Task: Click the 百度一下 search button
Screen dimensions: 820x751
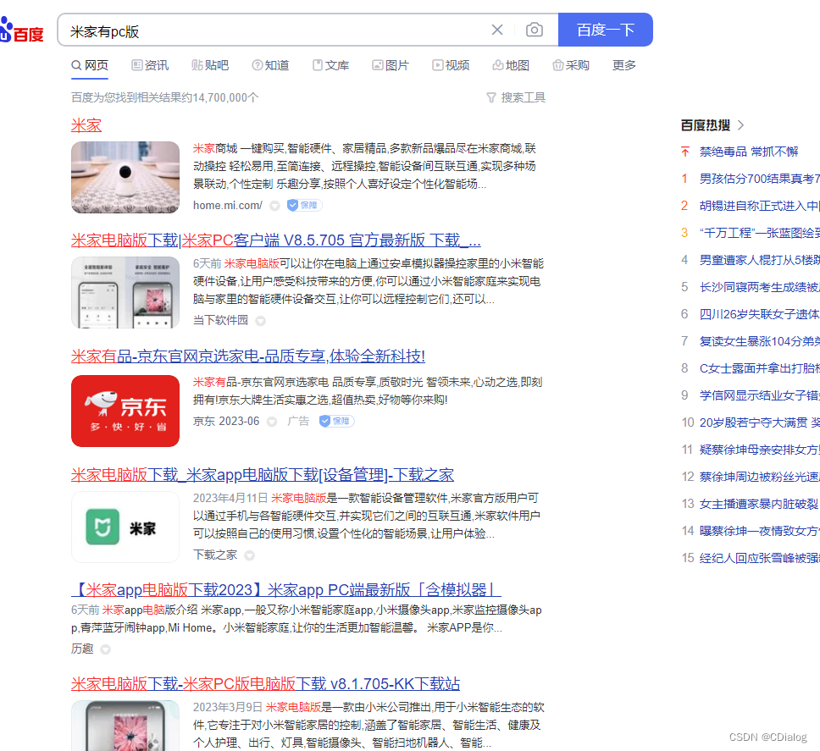Action: (x=606, y=30)
